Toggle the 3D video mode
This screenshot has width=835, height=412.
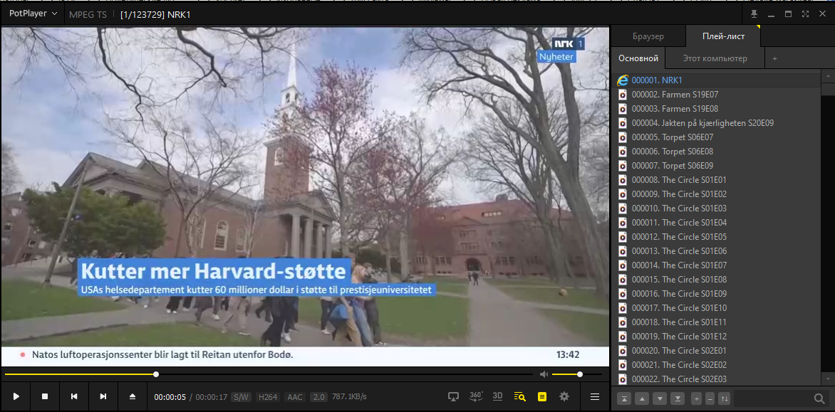pos(497,396)
